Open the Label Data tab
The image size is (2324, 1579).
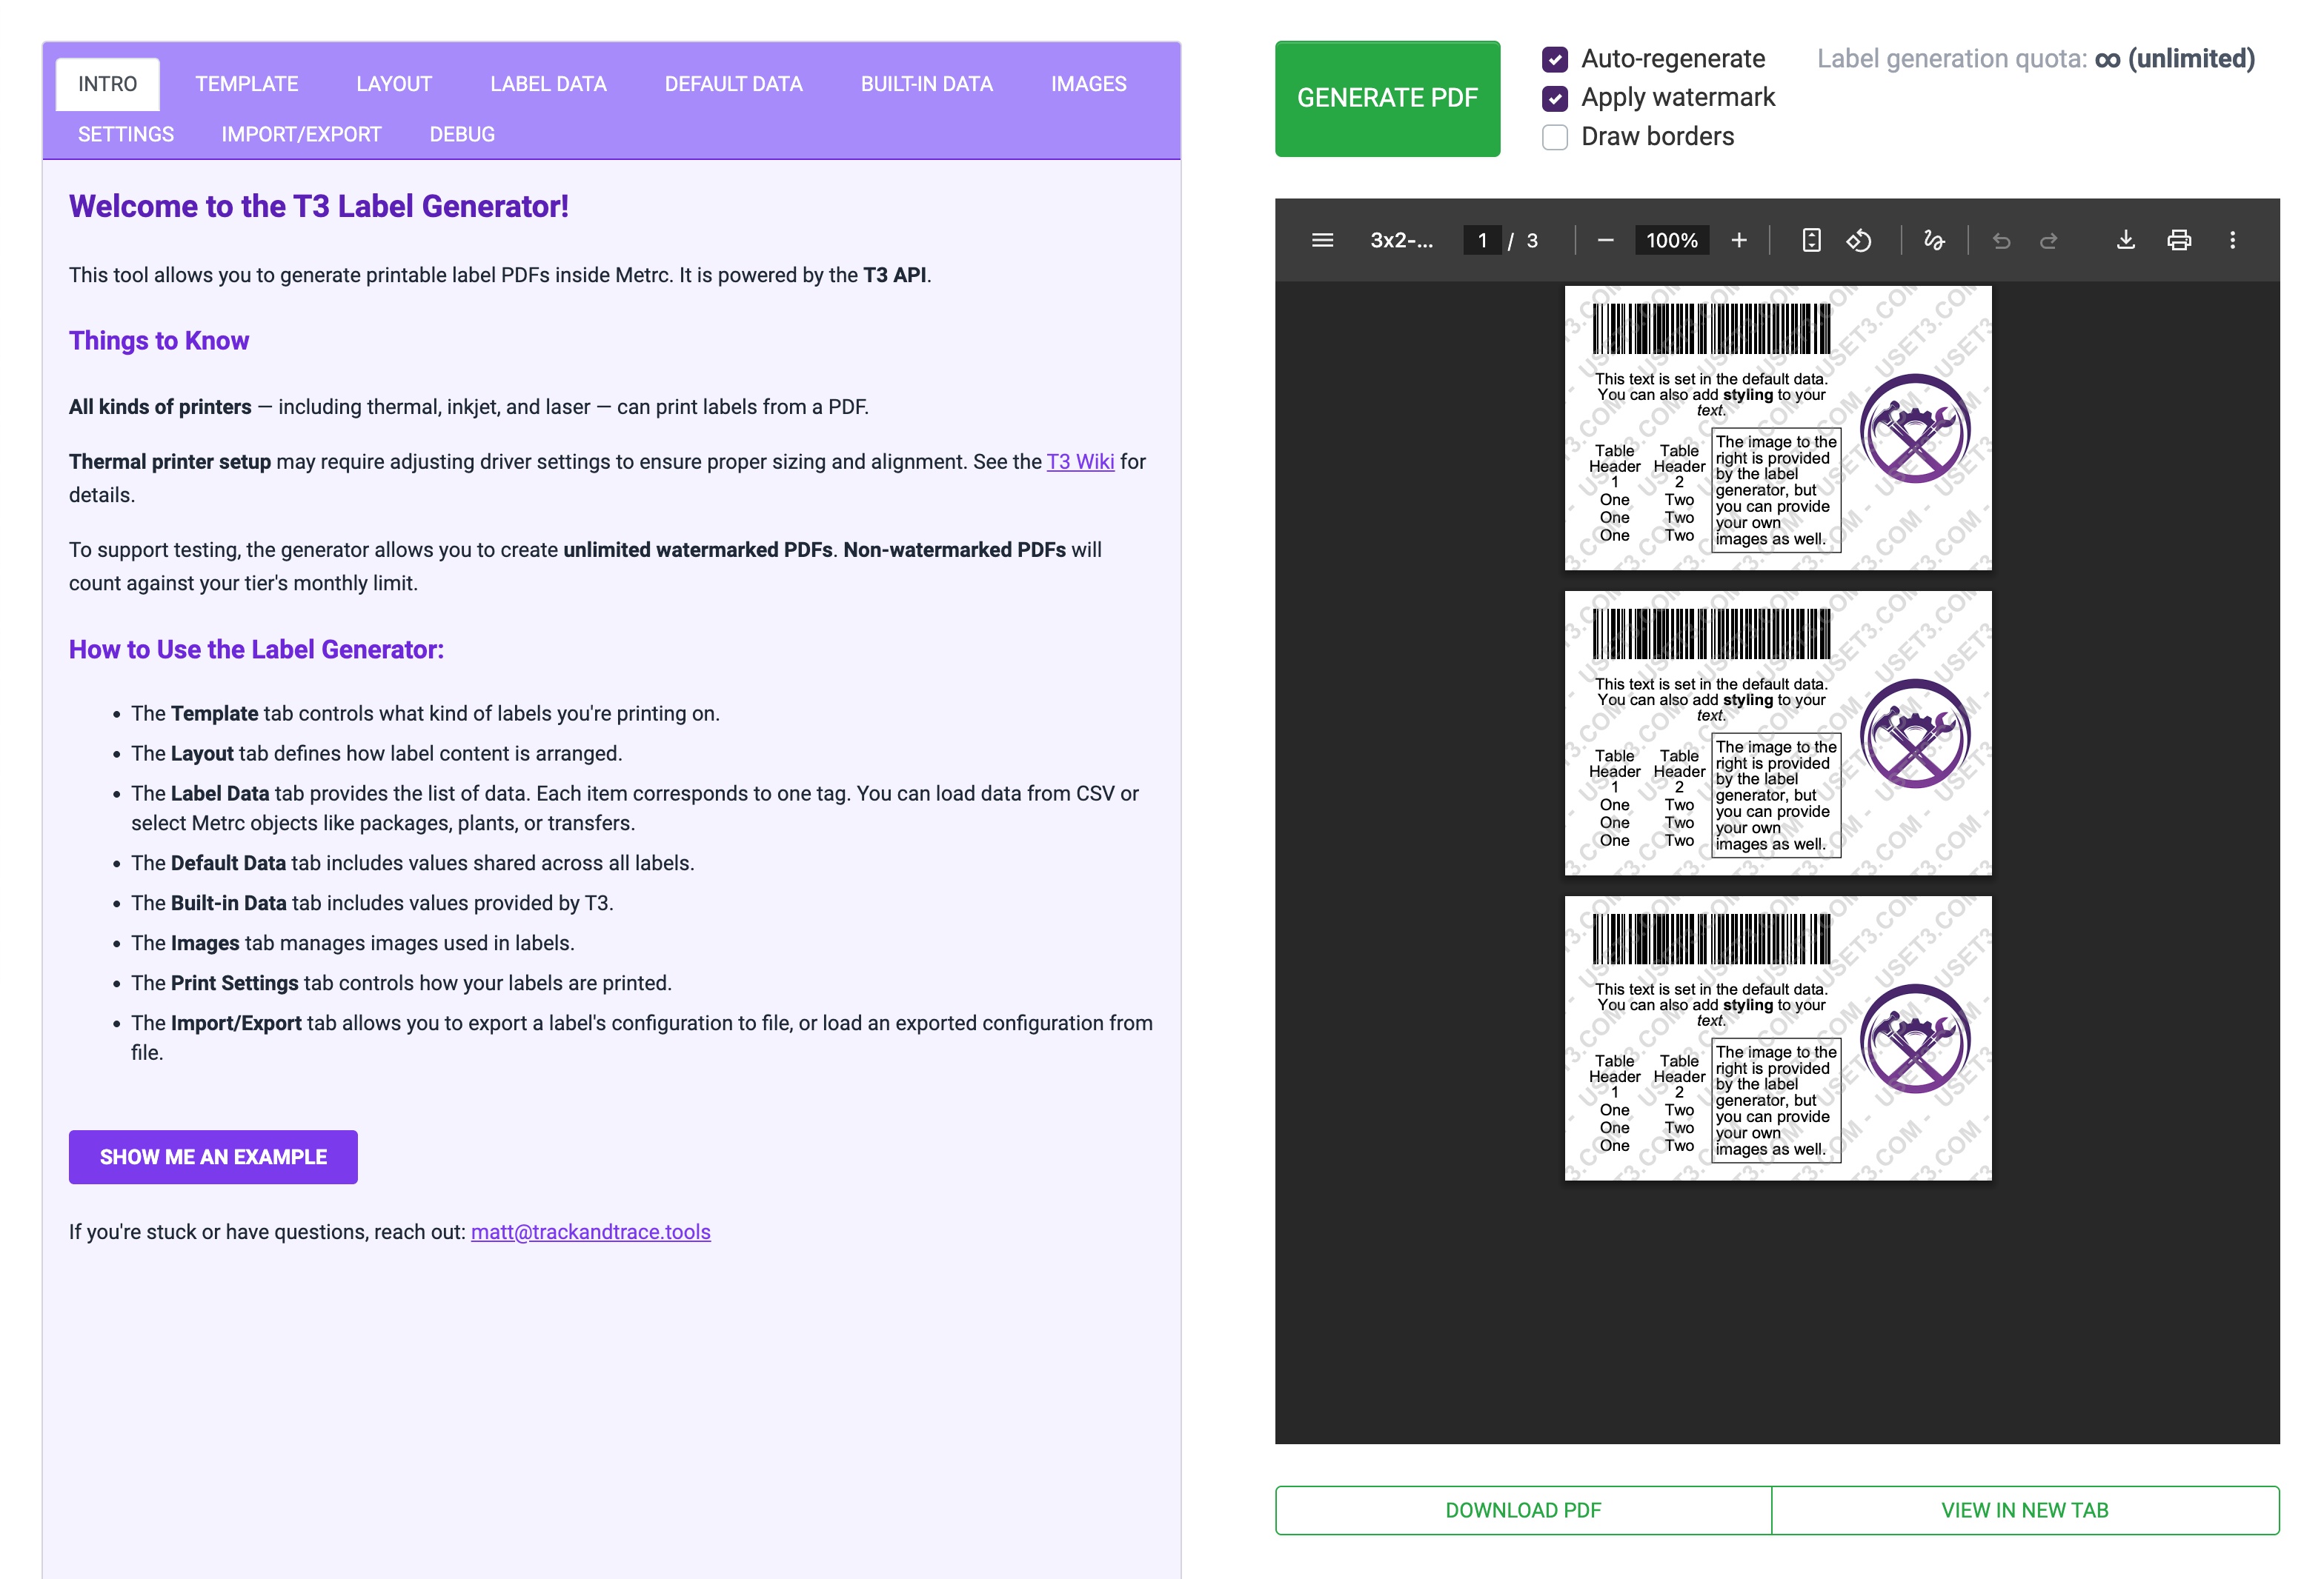click(x=548, y=84)
